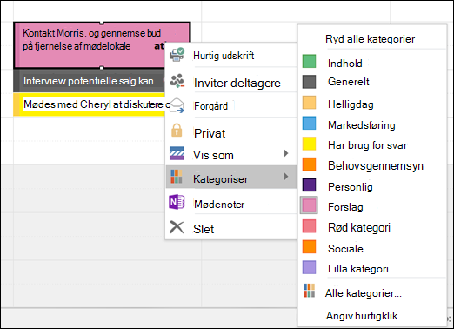Select the Indhold category label
454x329 pixels.
click(345, 64)
